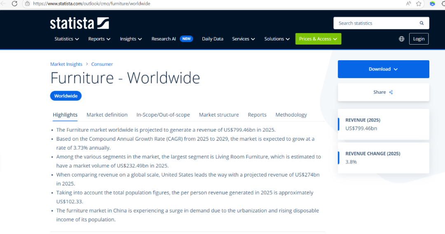Go to Daily Data
Viewport: 445px width, 234px height.
(213, 39)
